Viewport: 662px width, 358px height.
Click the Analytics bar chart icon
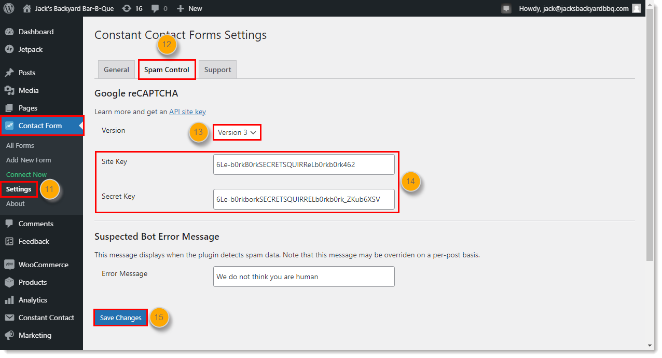[9, 300]
